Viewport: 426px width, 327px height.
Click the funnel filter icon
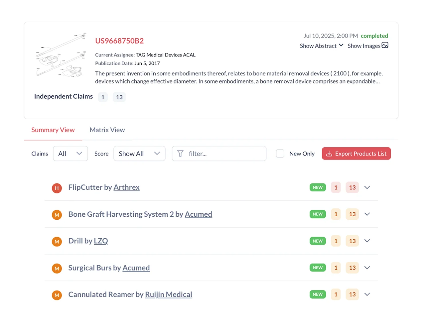tap(180, 154)
